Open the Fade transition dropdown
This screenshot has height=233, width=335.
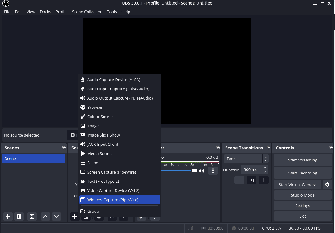(x=246, y=159)
